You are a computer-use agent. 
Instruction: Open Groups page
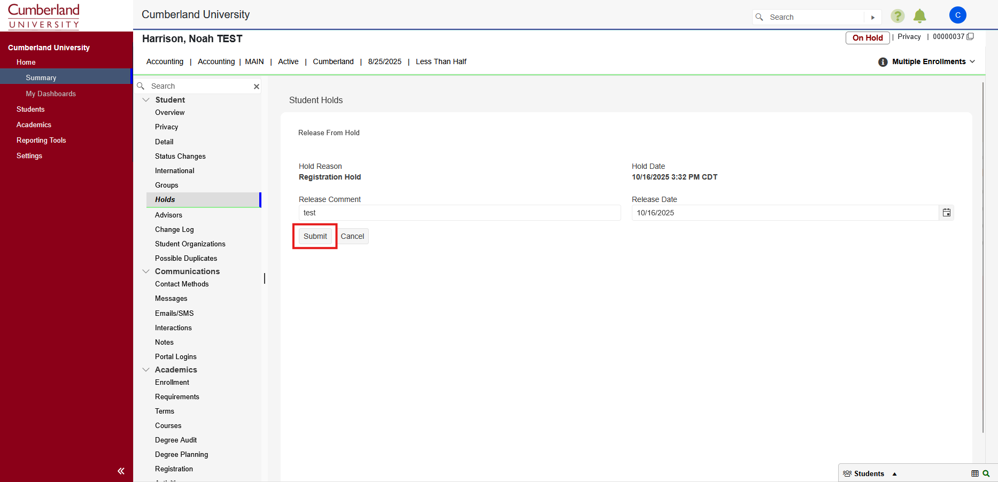click(167, 185)
